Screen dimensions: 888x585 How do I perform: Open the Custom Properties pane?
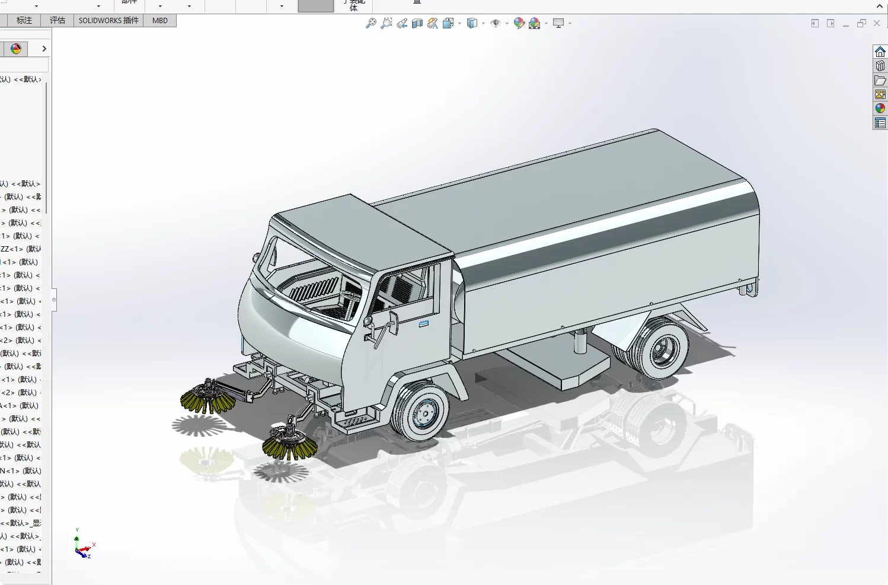[880, 123]
